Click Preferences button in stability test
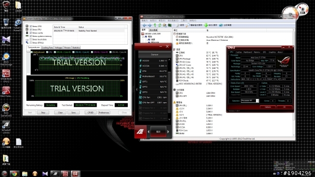 tap(104, 113)
